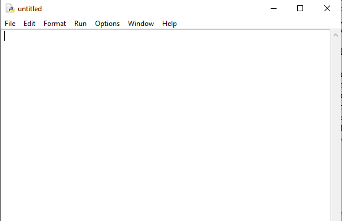This screenshot has height=221, width=342.
Task: Open the Run menu
Action: 80,24
